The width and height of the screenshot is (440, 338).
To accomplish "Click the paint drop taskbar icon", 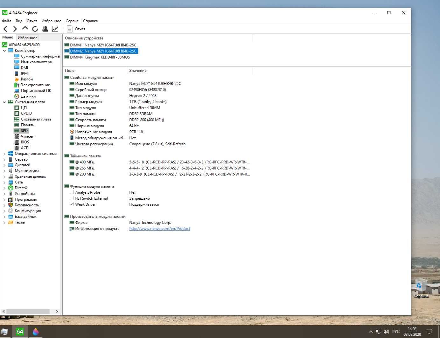I will 36,331.
